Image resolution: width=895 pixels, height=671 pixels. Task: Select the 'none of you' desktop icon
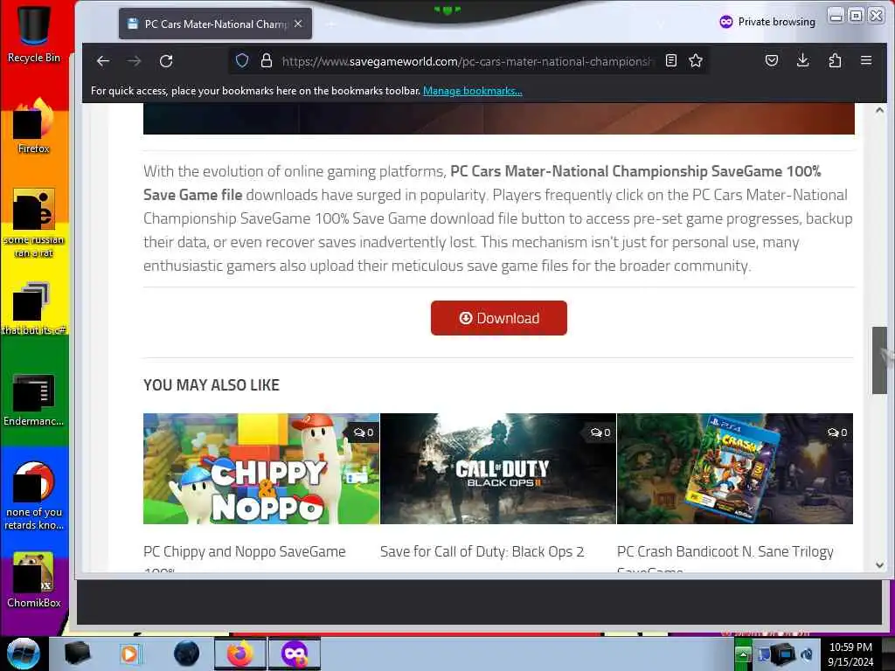point(34,495)
